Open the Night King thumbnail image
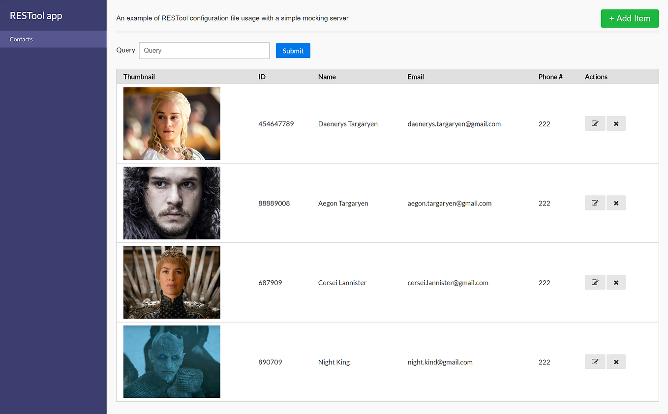668x414 pixels. coord(171,361)
